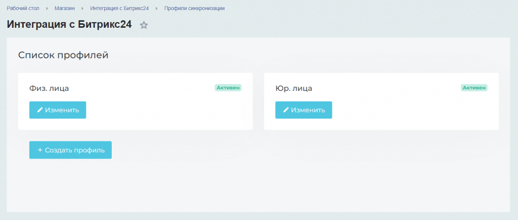Viewport: 518px width, 220px height.
Task: Click the 'Интеграция с Битрикс24' page title
Action: (69, 25)
